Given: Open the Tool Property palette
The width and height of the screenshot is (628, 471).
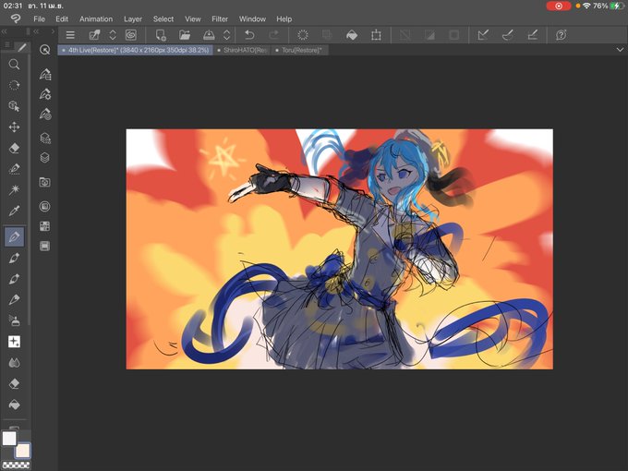Looking at the screenshot, I should click(45, 94).
